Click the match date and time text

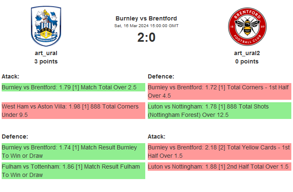coord(146,26)
